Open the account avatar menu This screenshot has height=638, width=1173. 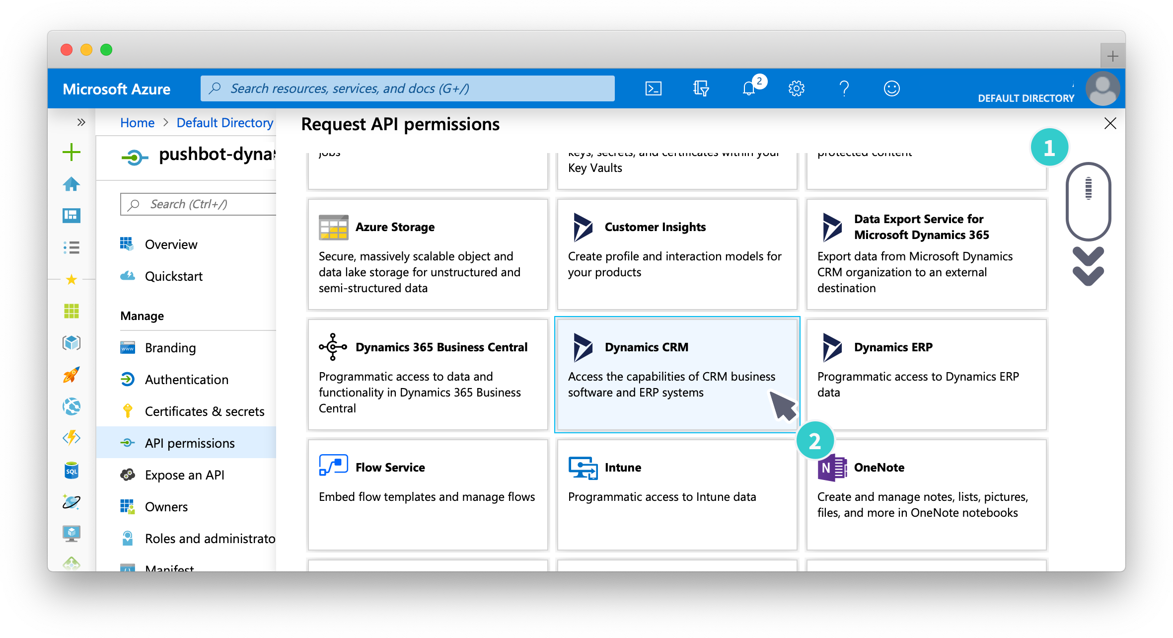pyautogui.click(x=1102, y=88)
